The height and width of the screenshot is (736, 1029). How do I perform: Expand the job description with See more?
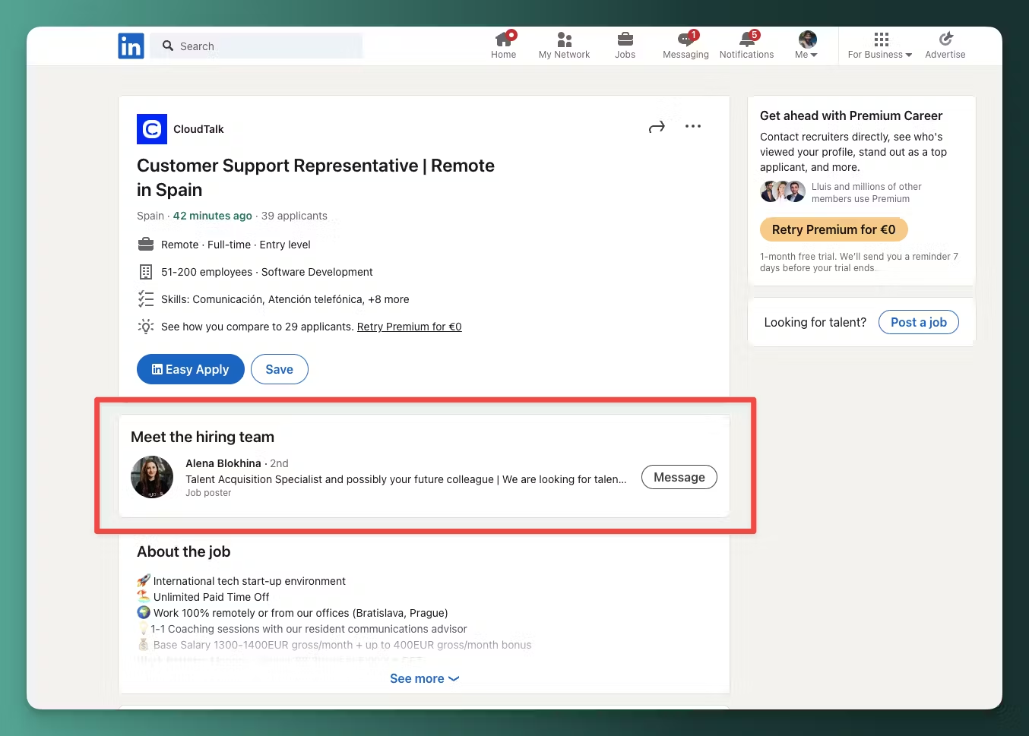(x=424, y=678)
